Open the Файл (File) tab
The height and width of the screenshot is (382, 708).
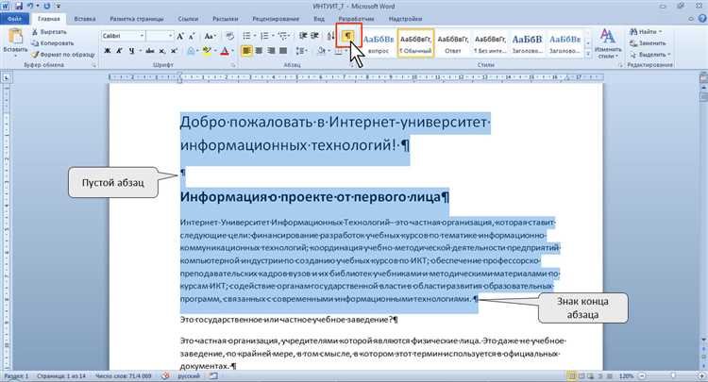coord(14,19)
